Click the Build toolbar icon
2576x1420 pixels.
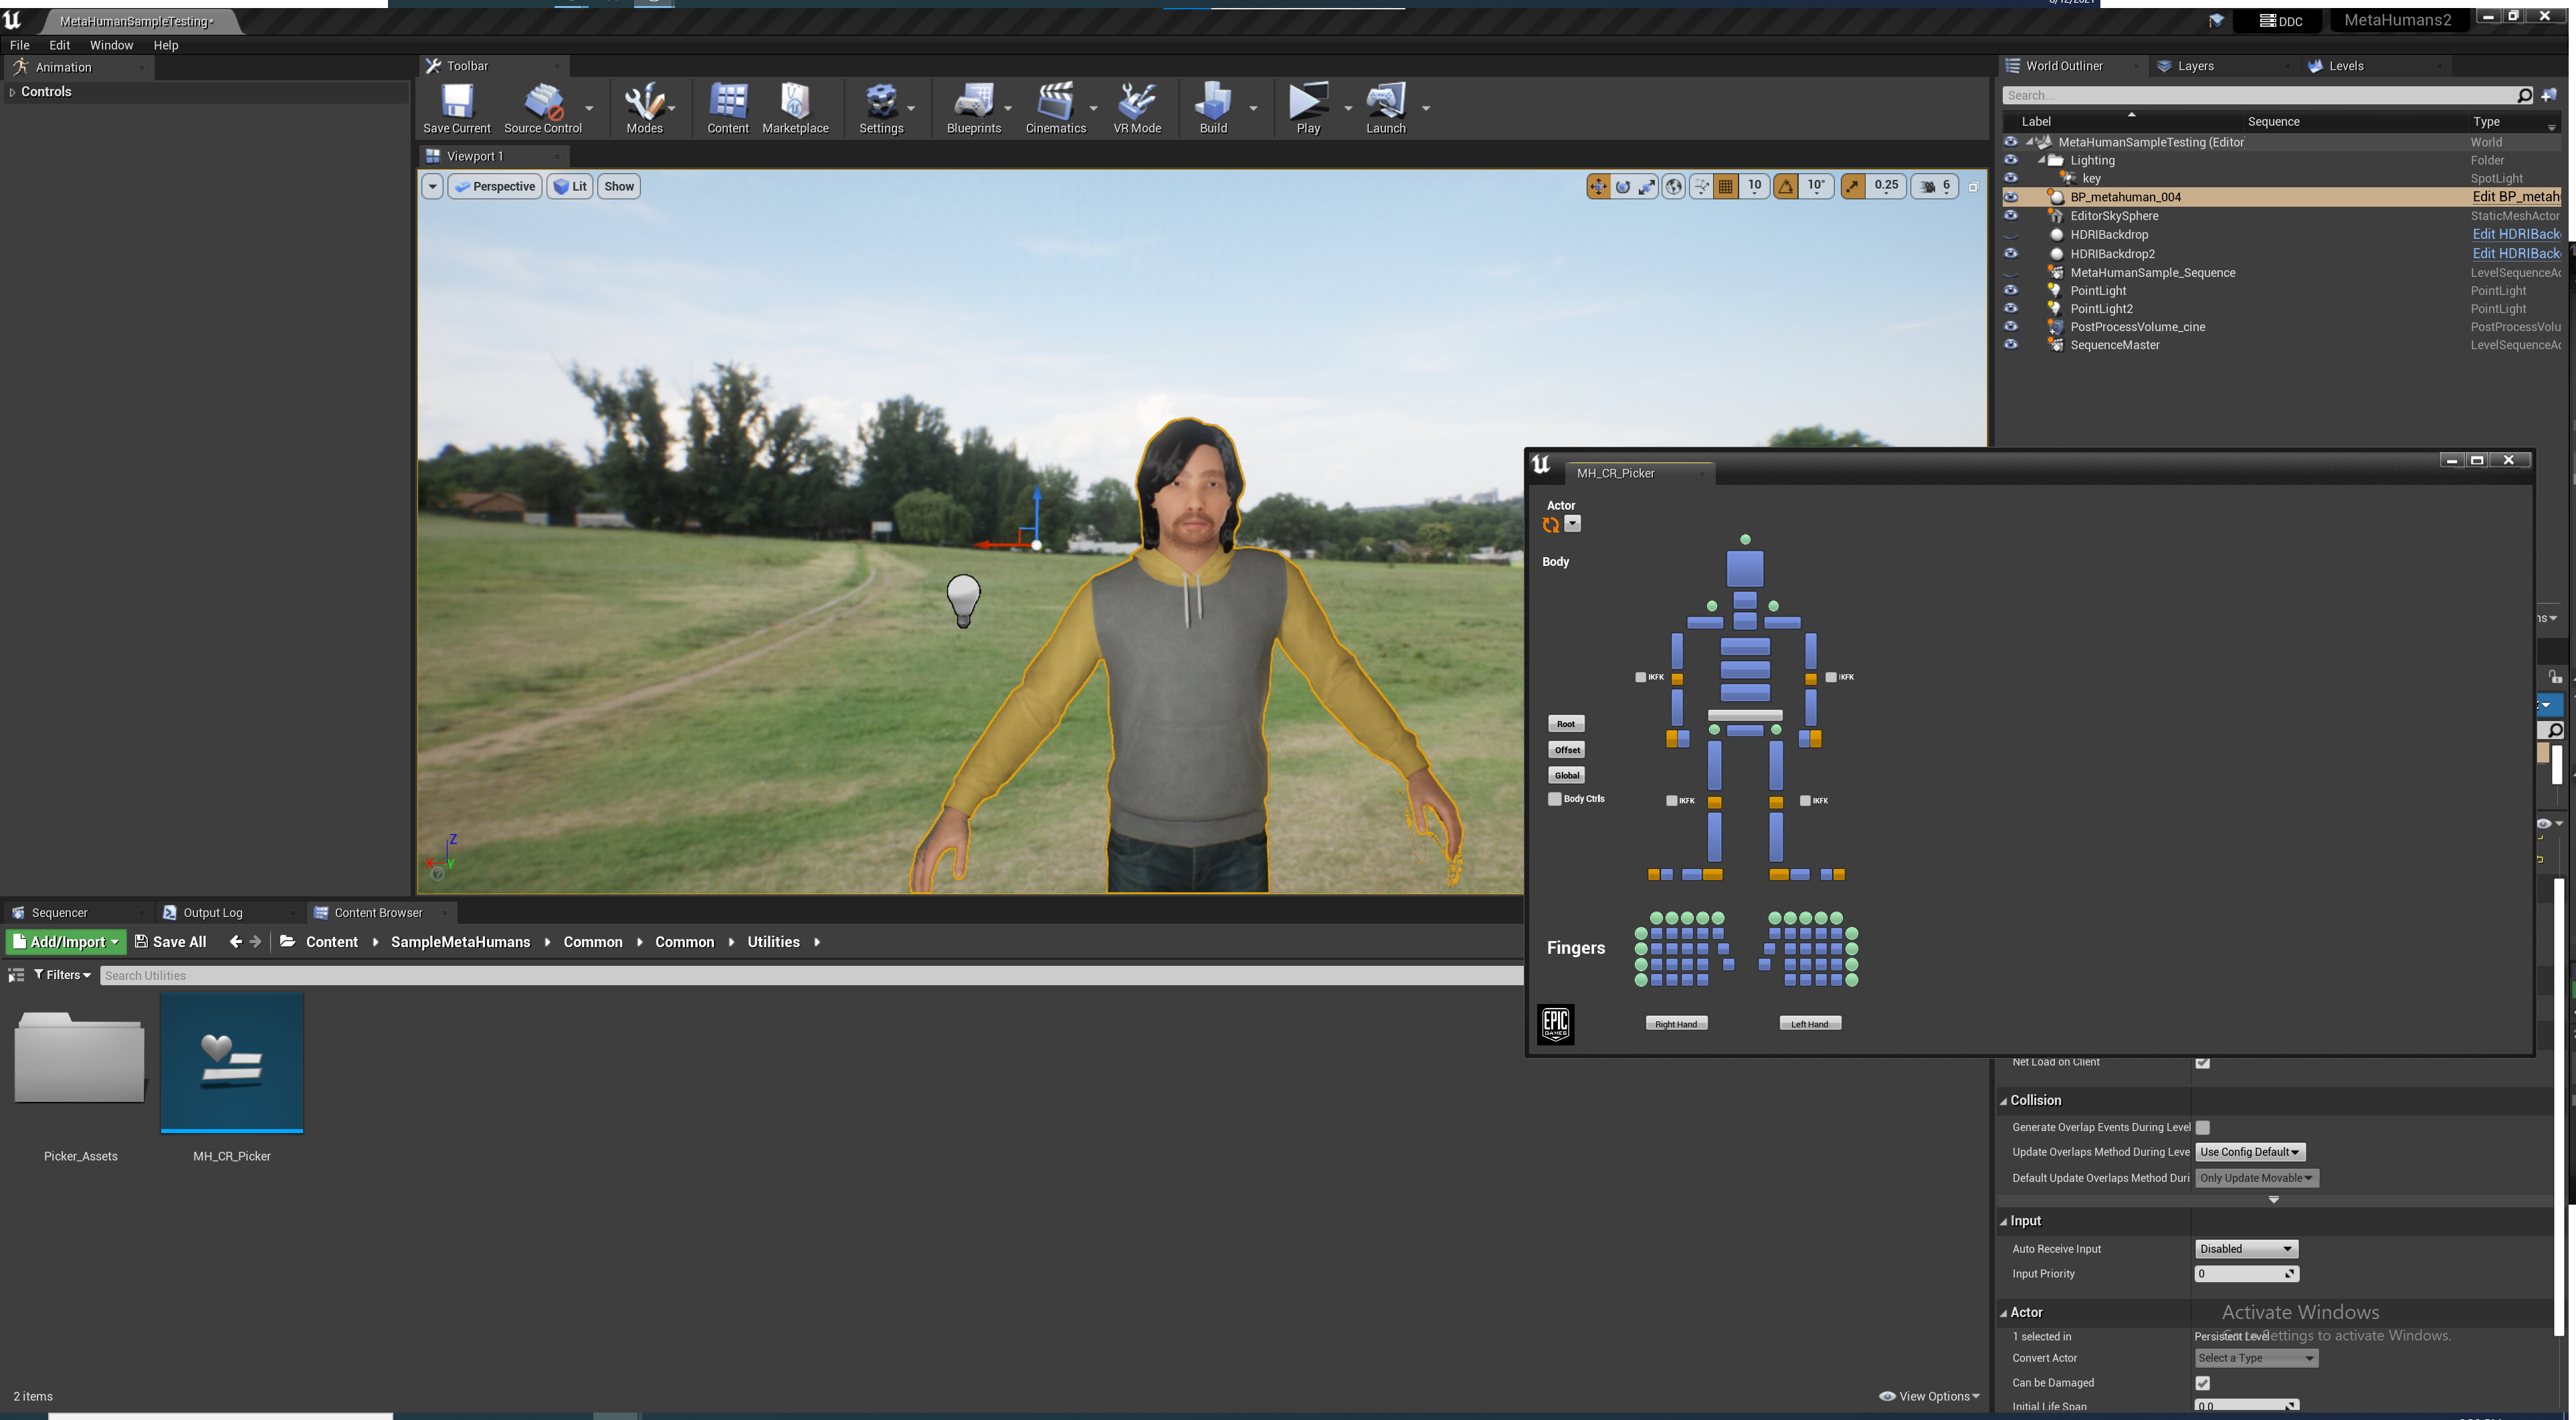[1212, 101]
